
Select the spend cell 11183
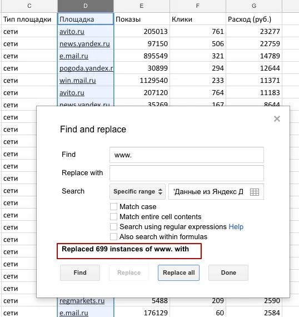click(254, 92)
